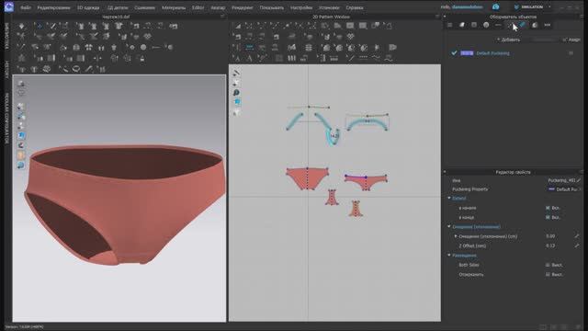Open the HISTORY vertical tab on left edge

point(6,70)
